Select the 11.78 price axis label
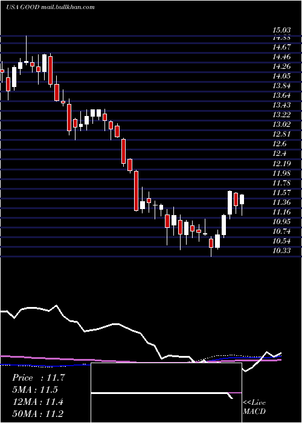The image size is (302, 423). click(281, 183)
